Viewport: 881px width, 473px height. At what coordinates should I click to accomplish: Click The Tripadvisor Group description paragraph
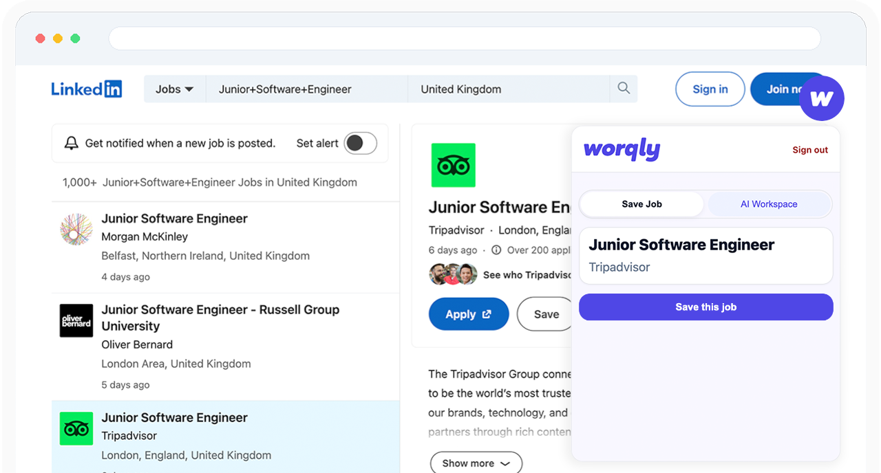(x=500, y=403)
